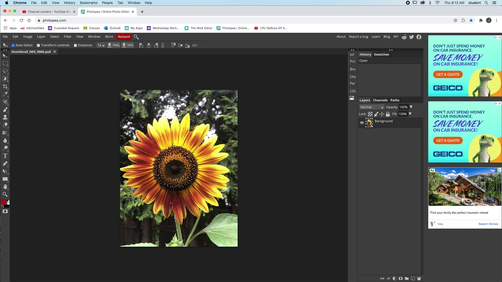502x282 pixels.
Task: Click the align left edges icon
Action: pyautogui.click(x=141, y=45)
